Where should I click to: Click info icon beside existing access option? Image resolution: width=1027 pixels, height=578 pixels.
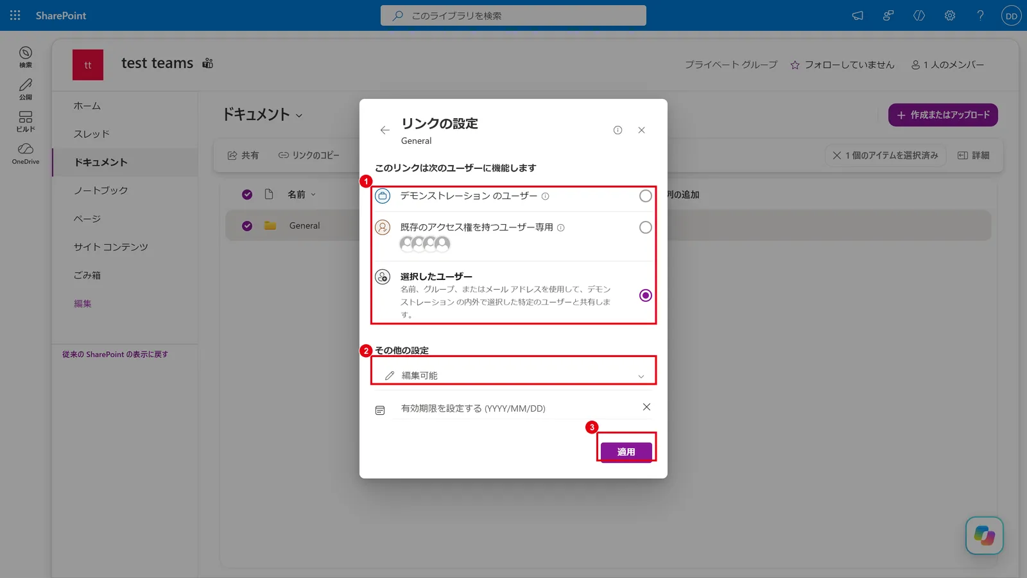[x=561, y=228]
